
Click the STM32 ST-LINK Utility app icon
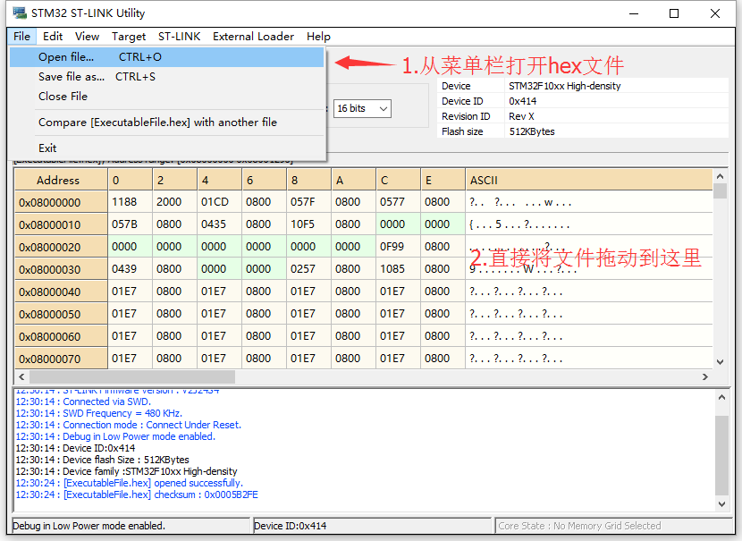[20, 13]
